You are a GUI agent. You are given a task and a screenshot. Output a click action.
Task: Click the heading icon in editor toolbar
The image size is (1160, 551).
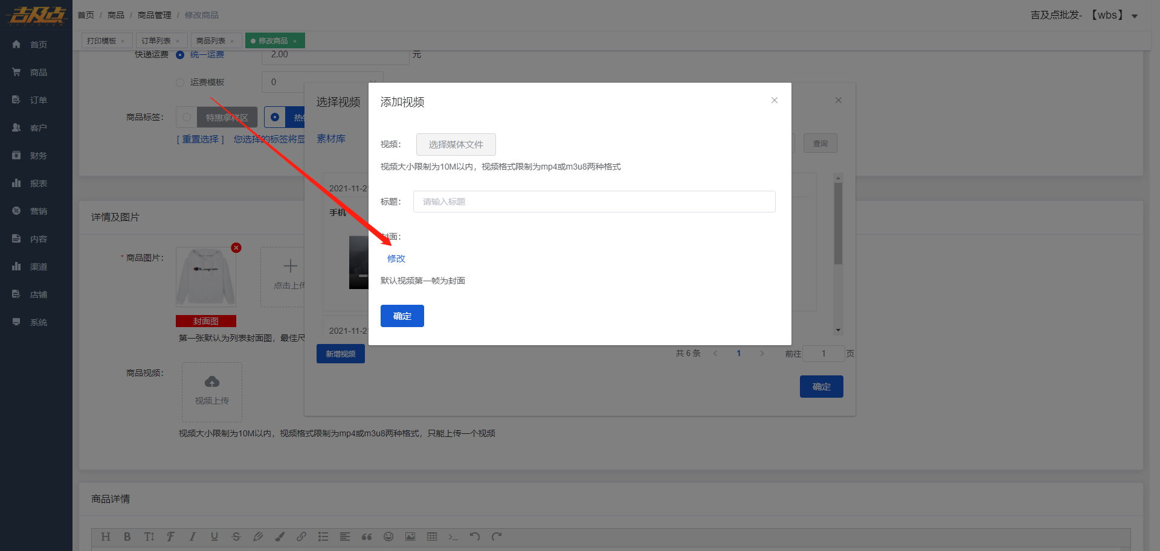106,537
